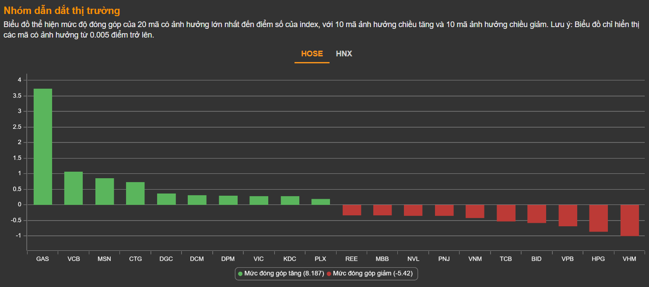Image resolution: width=649 pixels, height=287 pixels.
Task: Click the BID red bar
Action: (537, 214)
